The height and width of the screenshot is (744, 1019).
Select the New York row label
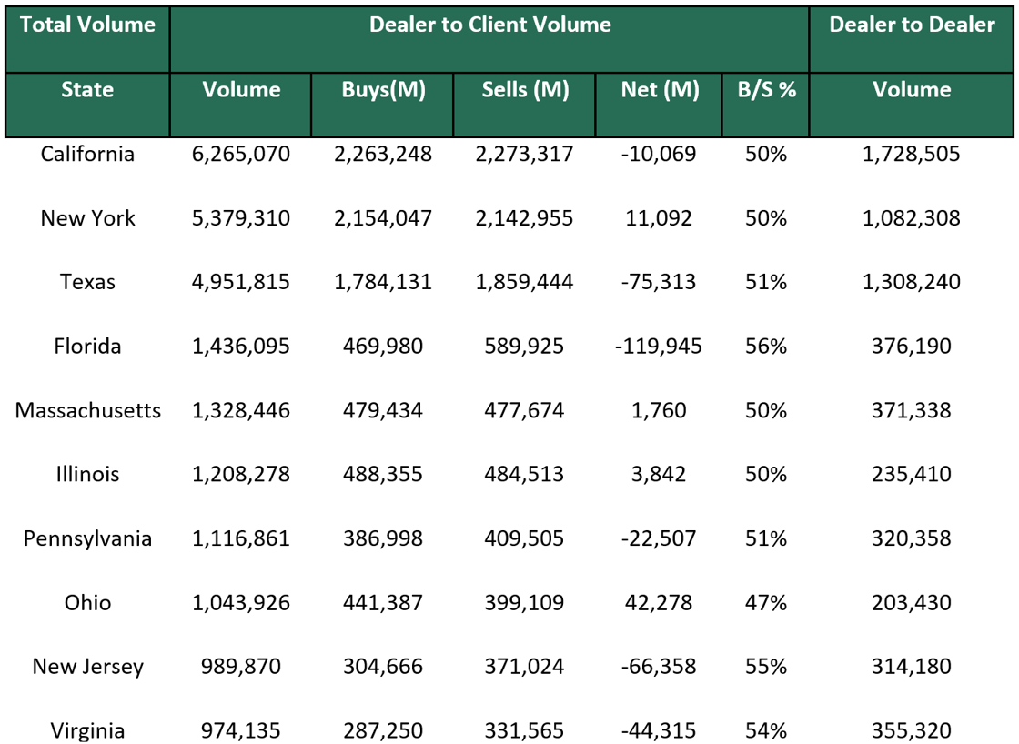click(x=87, y=218)
